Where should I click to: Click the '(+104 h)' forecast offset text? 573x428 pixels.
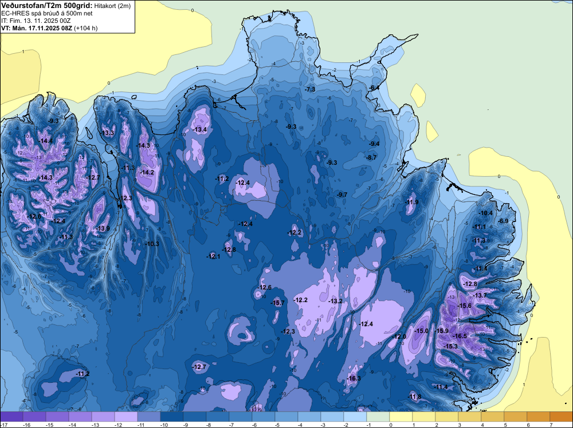pos(86,28)
